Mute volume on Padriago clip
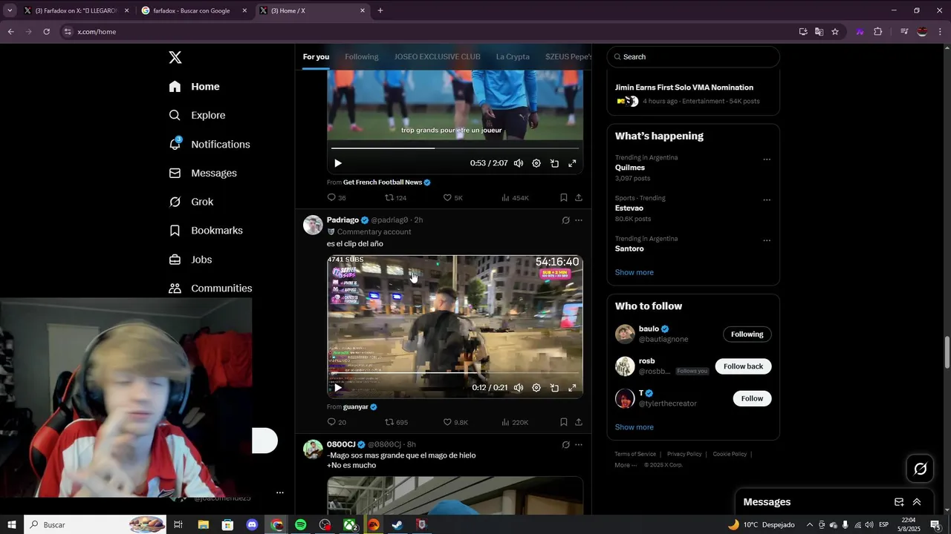 click(519, 388)
